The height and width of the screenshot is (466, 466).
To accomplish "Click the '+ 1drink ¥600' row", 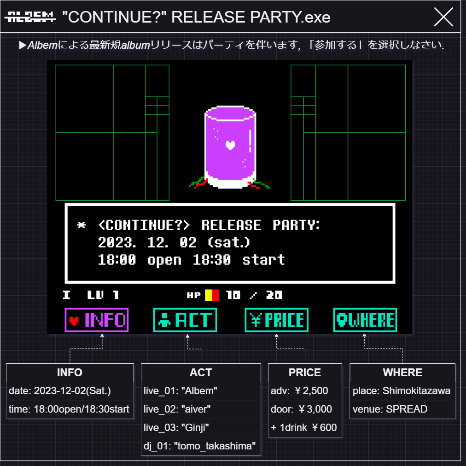I will [305, 428].
